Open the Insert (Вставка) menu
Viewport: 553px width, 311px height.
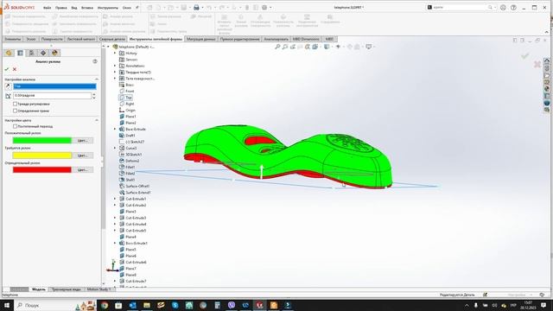(87, 8)
